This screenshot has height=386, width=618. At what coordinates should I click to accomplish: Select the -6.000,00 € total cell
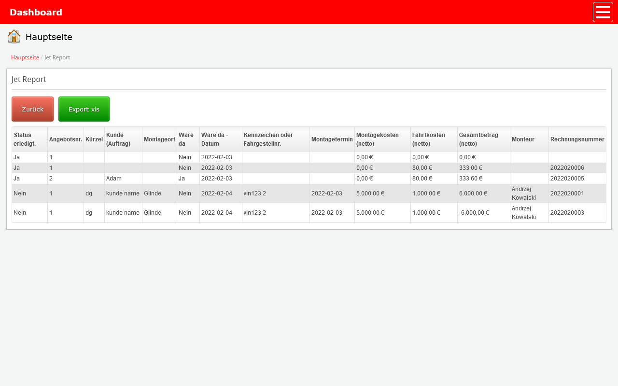click(x=474, y=213)
